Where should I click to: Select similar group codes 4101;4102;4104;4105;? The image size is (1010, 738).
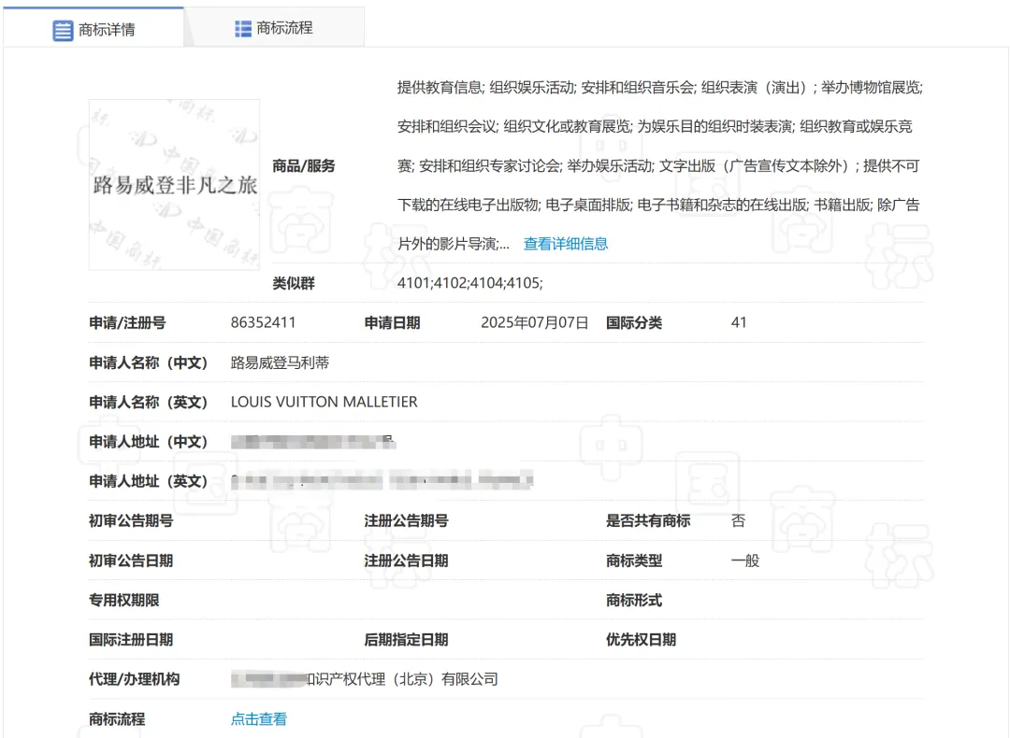point(470,282)
